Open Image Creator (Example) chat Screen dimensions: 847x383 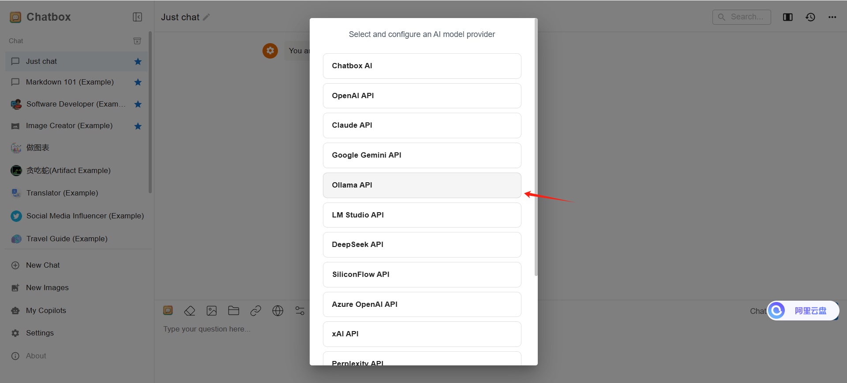click(76, 126)
